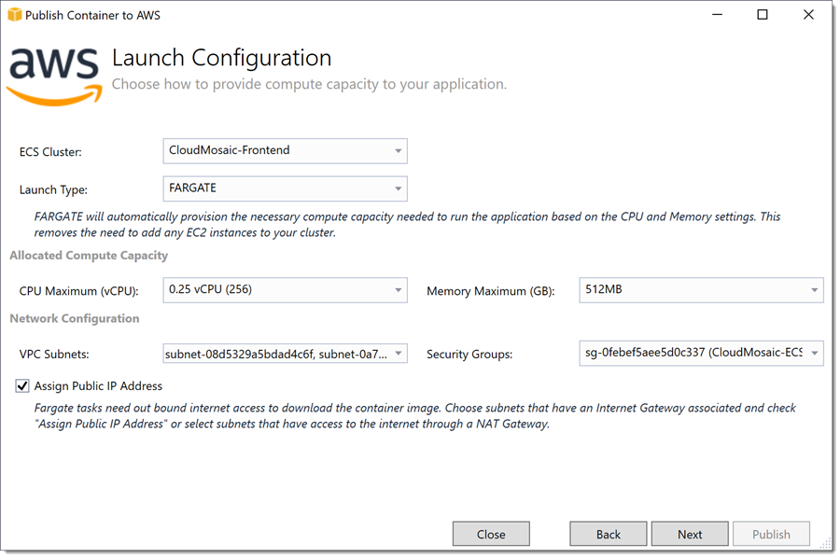Click the Close button at bottom
Image resolution: width=840 pixels, height=558 pixels.
point(491,534)
